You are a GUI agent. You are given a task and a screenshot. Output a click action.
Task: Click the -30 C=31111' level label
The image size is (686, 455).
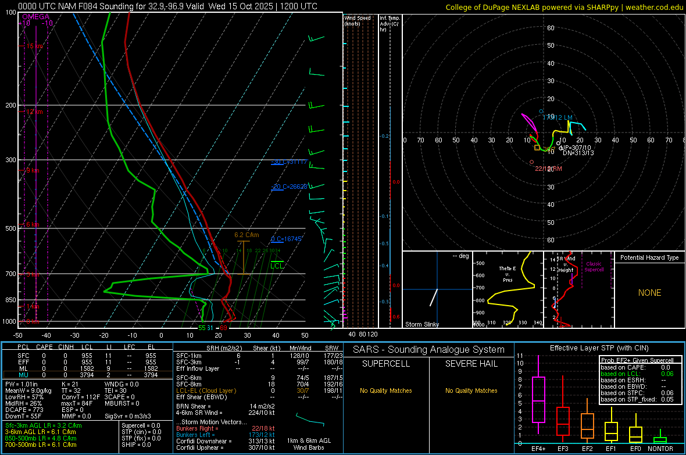[x=289, y=162]
